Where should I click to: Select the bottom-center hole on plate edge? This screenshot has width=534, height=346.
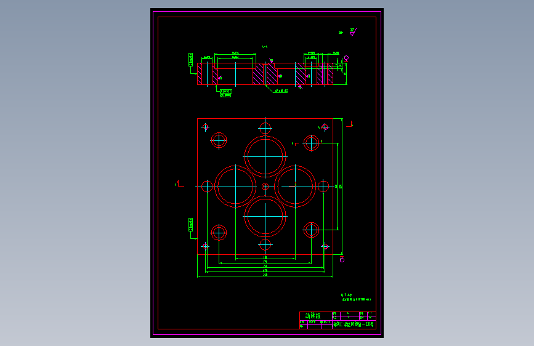265,244
